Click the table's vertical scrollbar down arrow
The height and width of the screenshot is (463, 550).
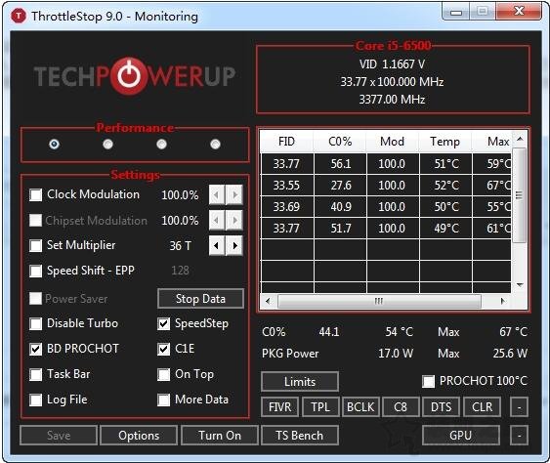[x=520, y=285]
